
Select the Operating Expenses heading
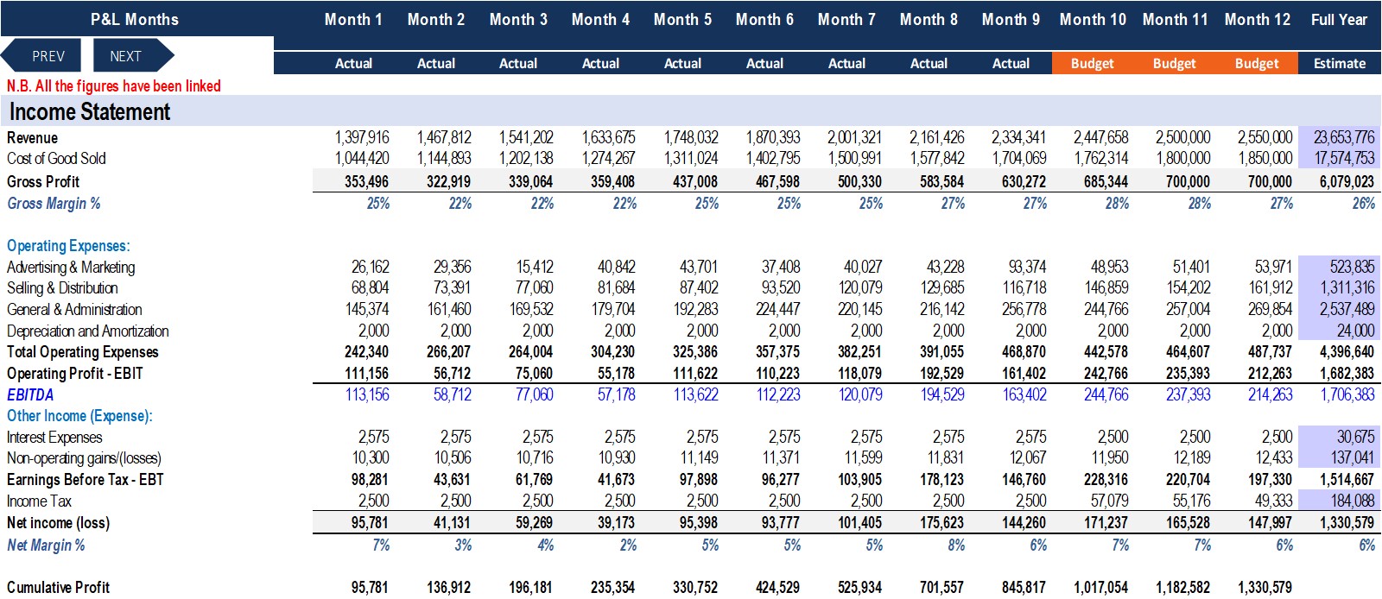[x=68, y=246]
